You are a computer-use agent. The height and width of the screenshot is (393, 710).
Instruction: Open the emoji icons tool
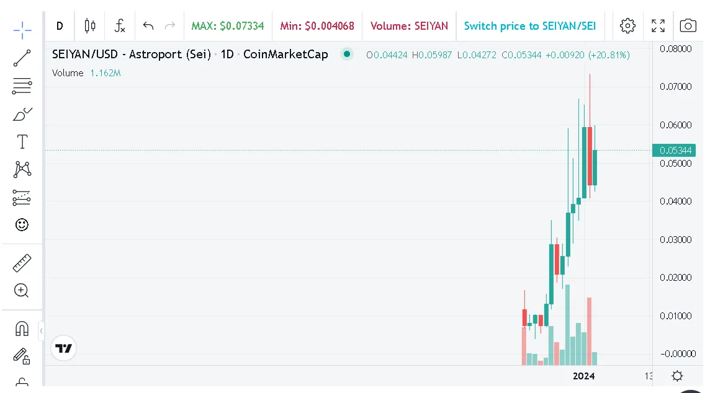22,225
